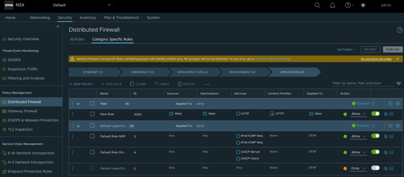
Task: Refresh the Test policy Success status
Action: tap(373, 104)
